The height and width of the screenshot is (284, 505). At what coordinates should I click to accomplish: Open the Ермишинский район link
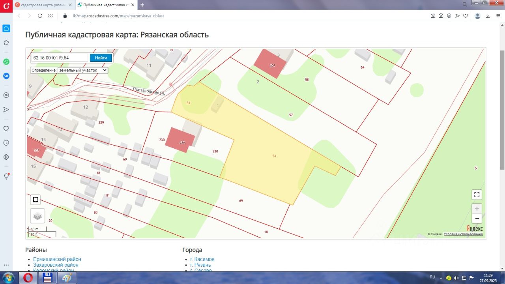pos(57,259)
